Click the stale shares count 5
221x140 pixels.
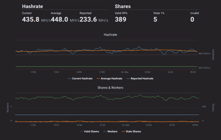point(155,20)
